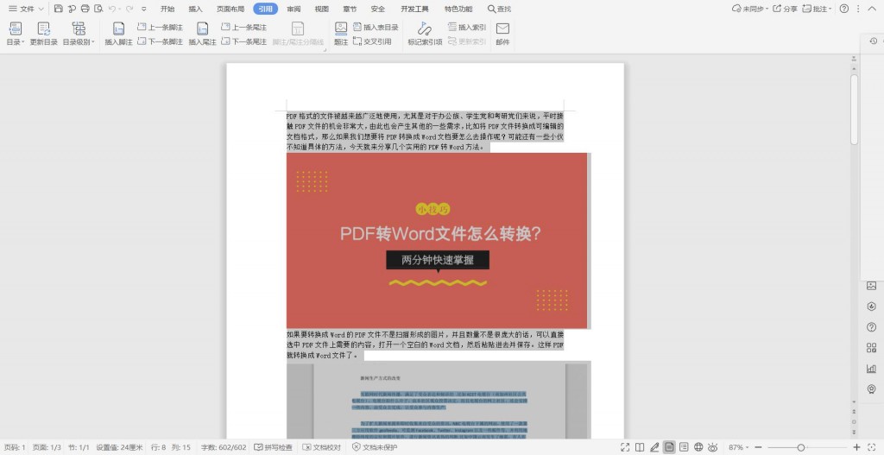Click the chart icon in right sidebar
This screenshot has width=884, height=455.
point(872,368)
